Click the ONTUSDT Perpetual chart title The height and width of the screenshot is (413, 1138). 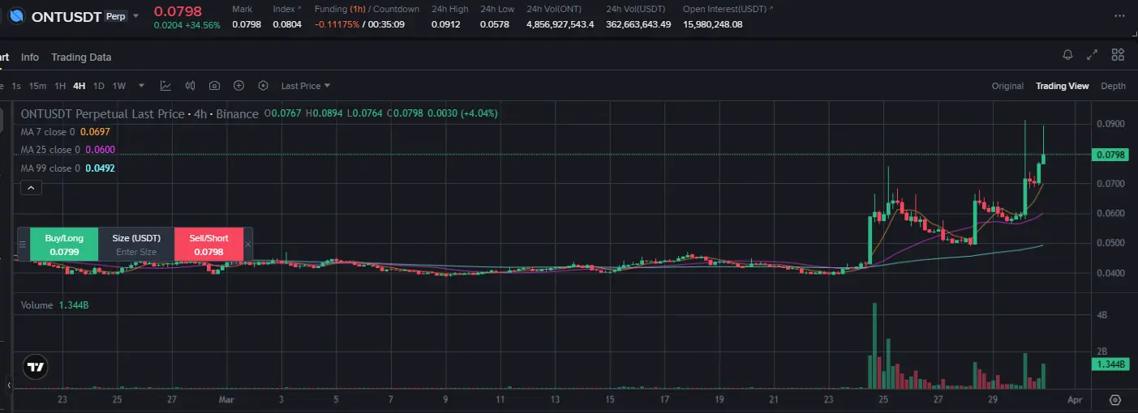click(140, 114)
